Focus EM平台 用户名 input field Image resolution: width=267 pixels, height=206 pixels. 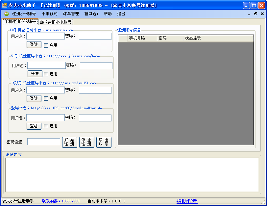pyautogui.click(x=45, y=36)
